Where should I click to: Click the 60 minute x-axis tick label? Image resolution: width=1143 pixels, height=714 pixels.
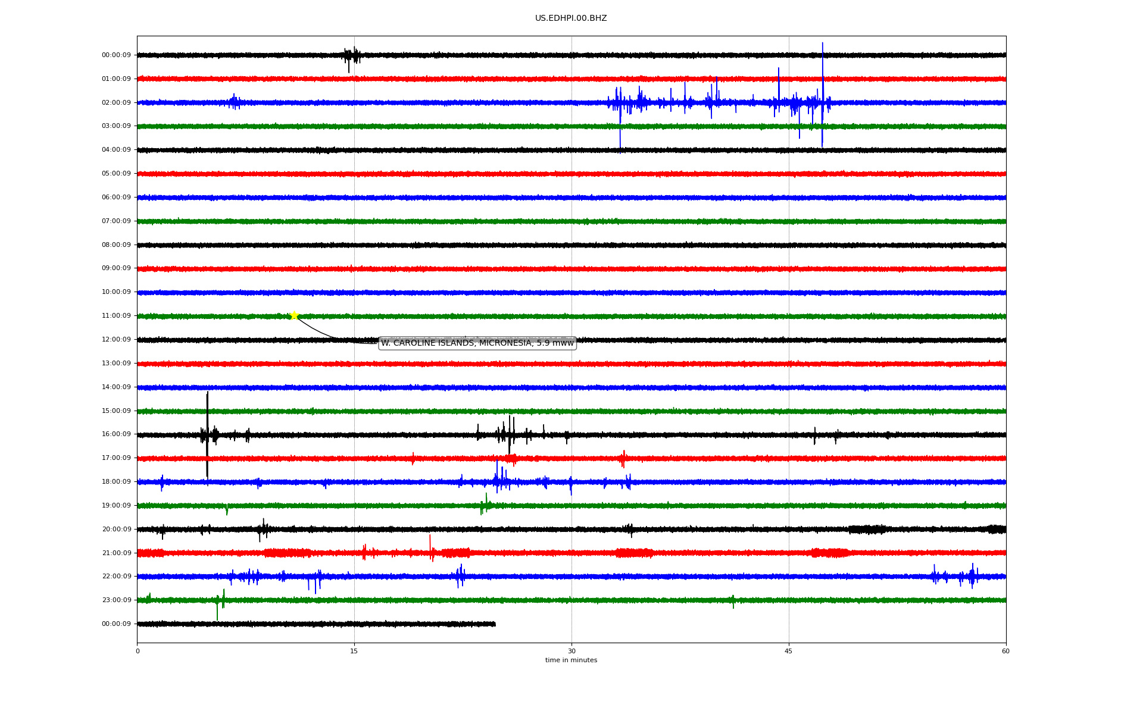pyautogui.click(x=1005, y=651)
